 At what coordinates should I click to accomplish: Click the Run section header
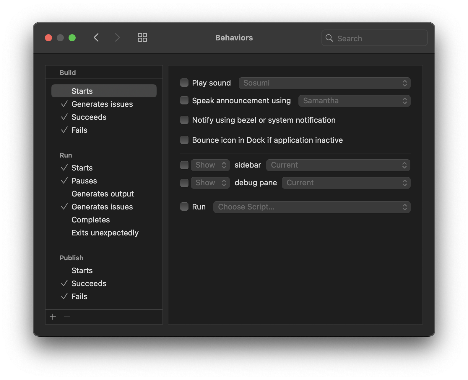point(66,155)
